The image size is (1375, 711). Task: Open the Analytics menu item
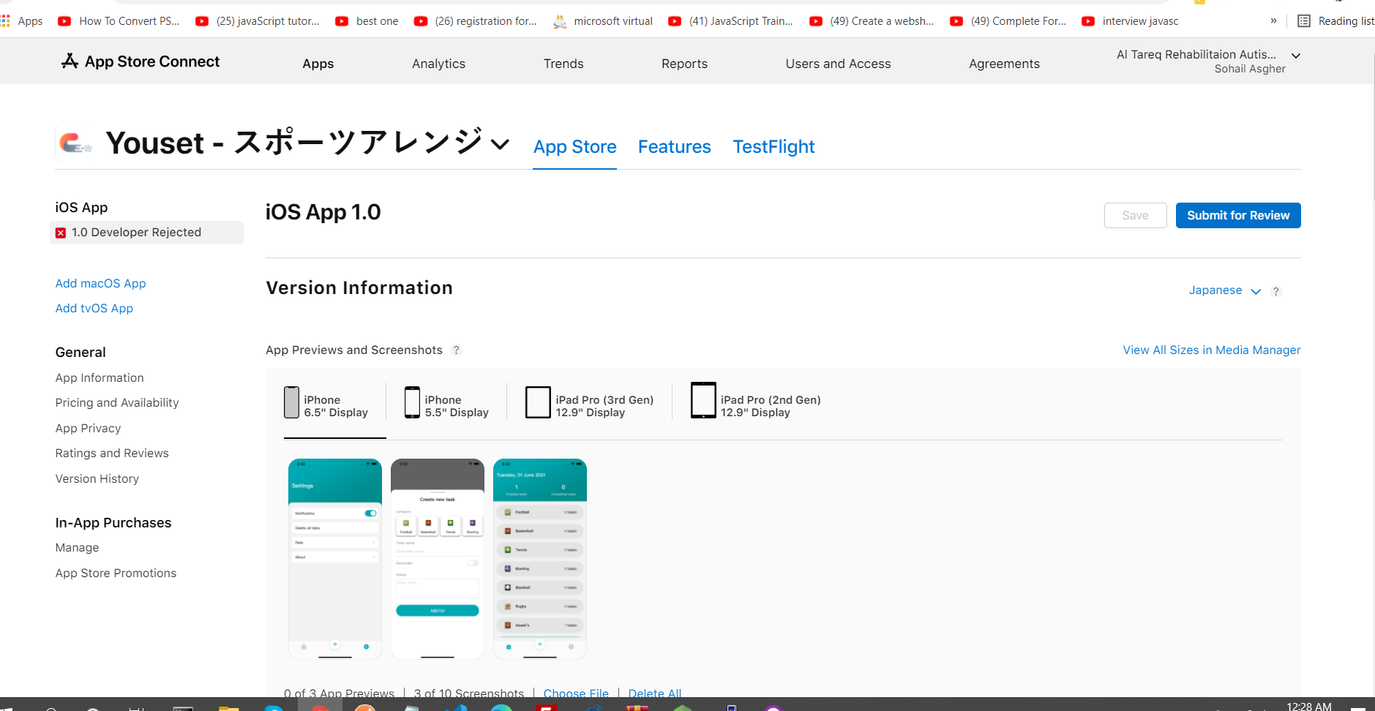coord(438,64)
